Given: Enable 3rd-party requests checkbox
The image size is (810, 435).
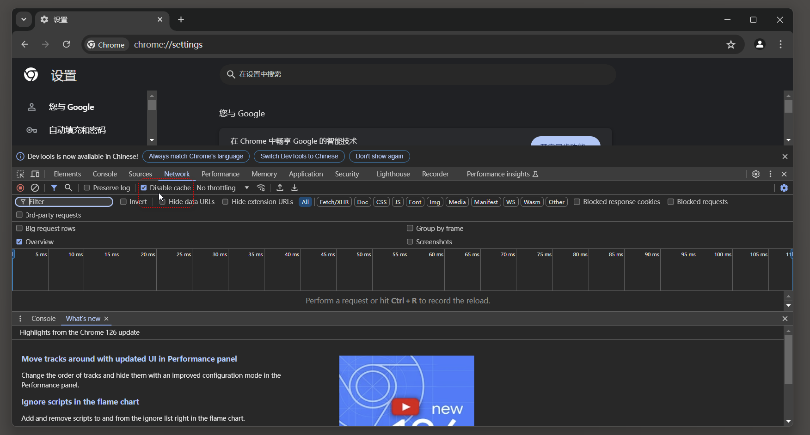Looking at the screenshot, I should click(19, 215).
